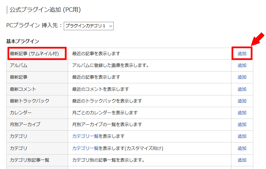The width and height of the screenshot is (266, 169).
Task: Click 追加 in the カレンダー row
Action: coord(242,113)
